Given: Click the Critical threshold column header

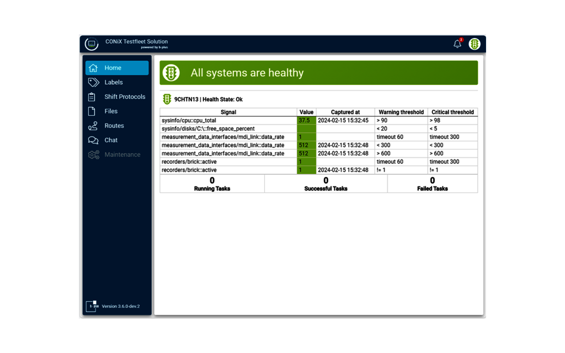Looking at the screenshot, I should pyautogui.click(x=452, y=112).
